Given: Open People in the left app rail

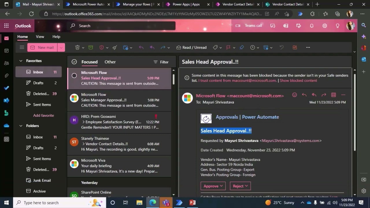Looking at the screenshot, I should 6,63.
